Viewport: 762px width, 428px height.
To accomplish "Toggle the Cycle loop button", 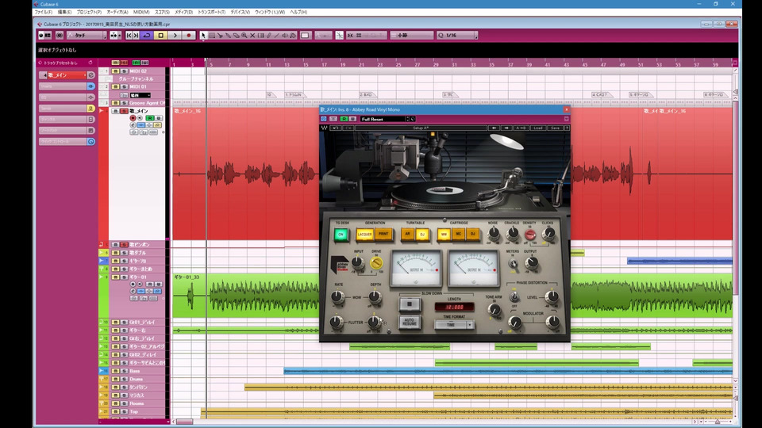I will pyautogui.click(x=147, y=36).
